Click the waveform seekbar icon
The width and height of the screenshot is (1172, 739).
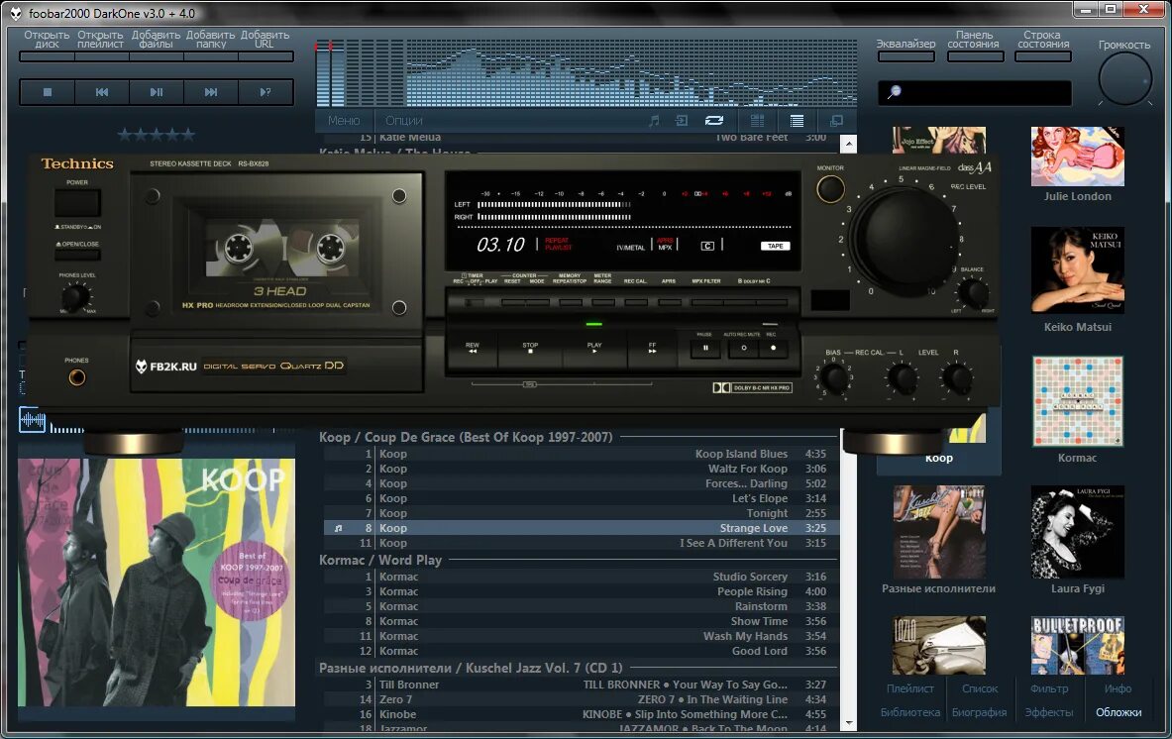click(x=32, y=420)
